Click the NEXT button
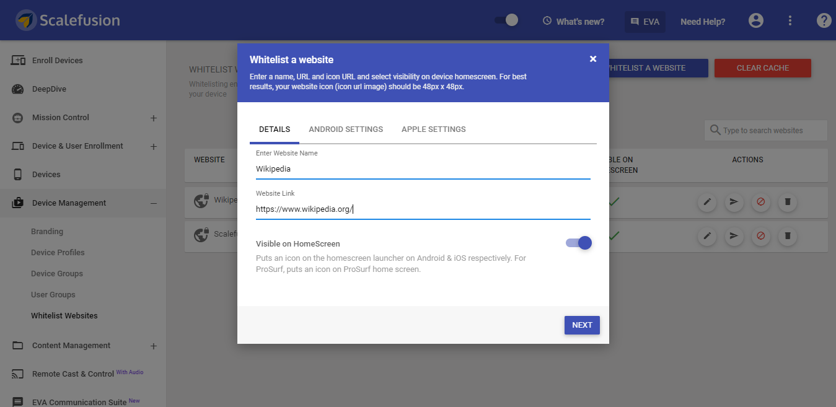Image resolution: width=836 pixels, height=407 pixels. click(582, 325)
